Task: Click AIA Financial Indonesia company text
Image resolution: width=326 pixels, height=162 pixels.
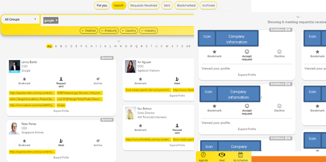Action: 152,117
